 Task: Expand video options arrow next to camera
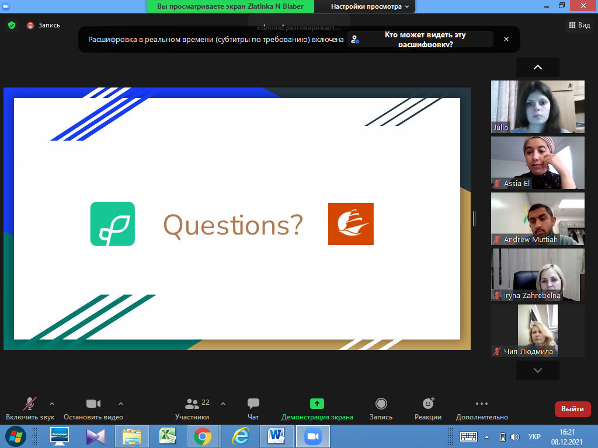[x=120, y=404]
